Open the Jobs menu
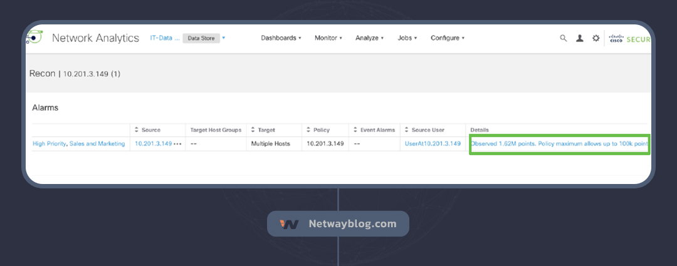 click(x=407, y=38)
